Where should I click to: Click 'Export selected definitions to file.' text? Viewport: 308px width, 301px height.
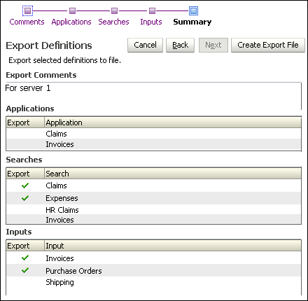[64, 60]
